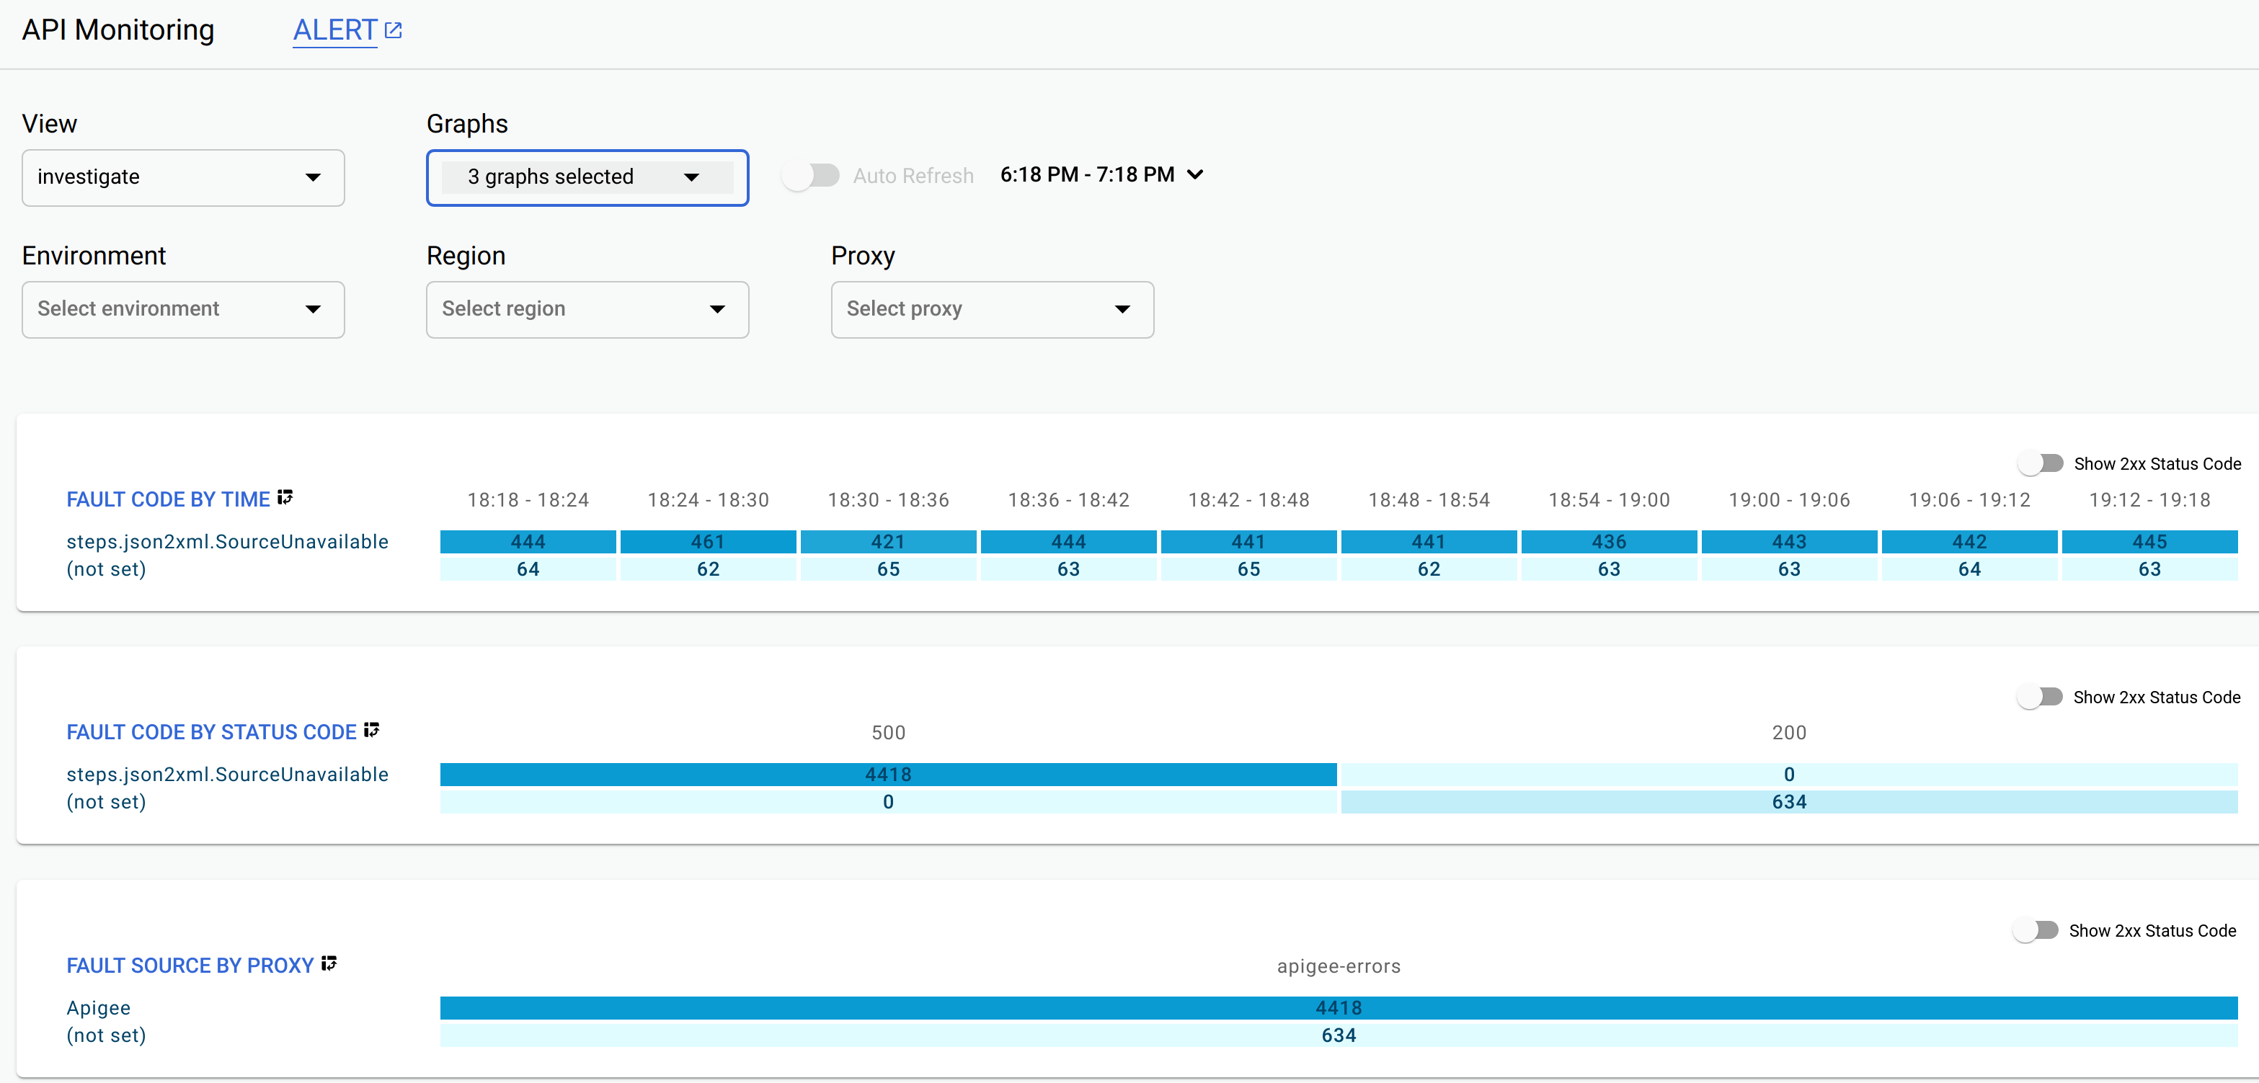Open the Select proxy dropdown
Viewport: 2259px width, 1083px height.
click(991, 308)
